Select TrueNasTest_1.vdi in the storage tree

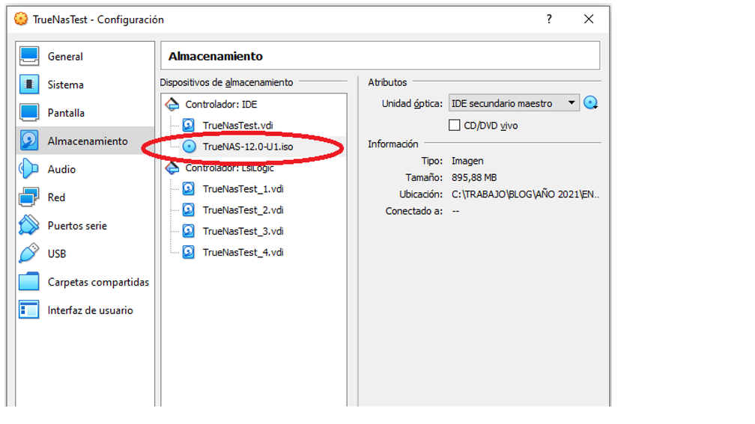(243, 189)
